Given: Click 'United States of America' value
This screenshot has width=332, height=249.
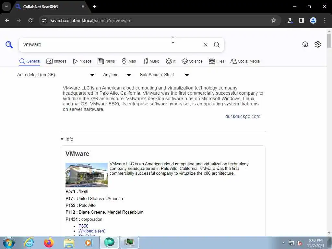Looking at the screenshot, I should [100, 199].
